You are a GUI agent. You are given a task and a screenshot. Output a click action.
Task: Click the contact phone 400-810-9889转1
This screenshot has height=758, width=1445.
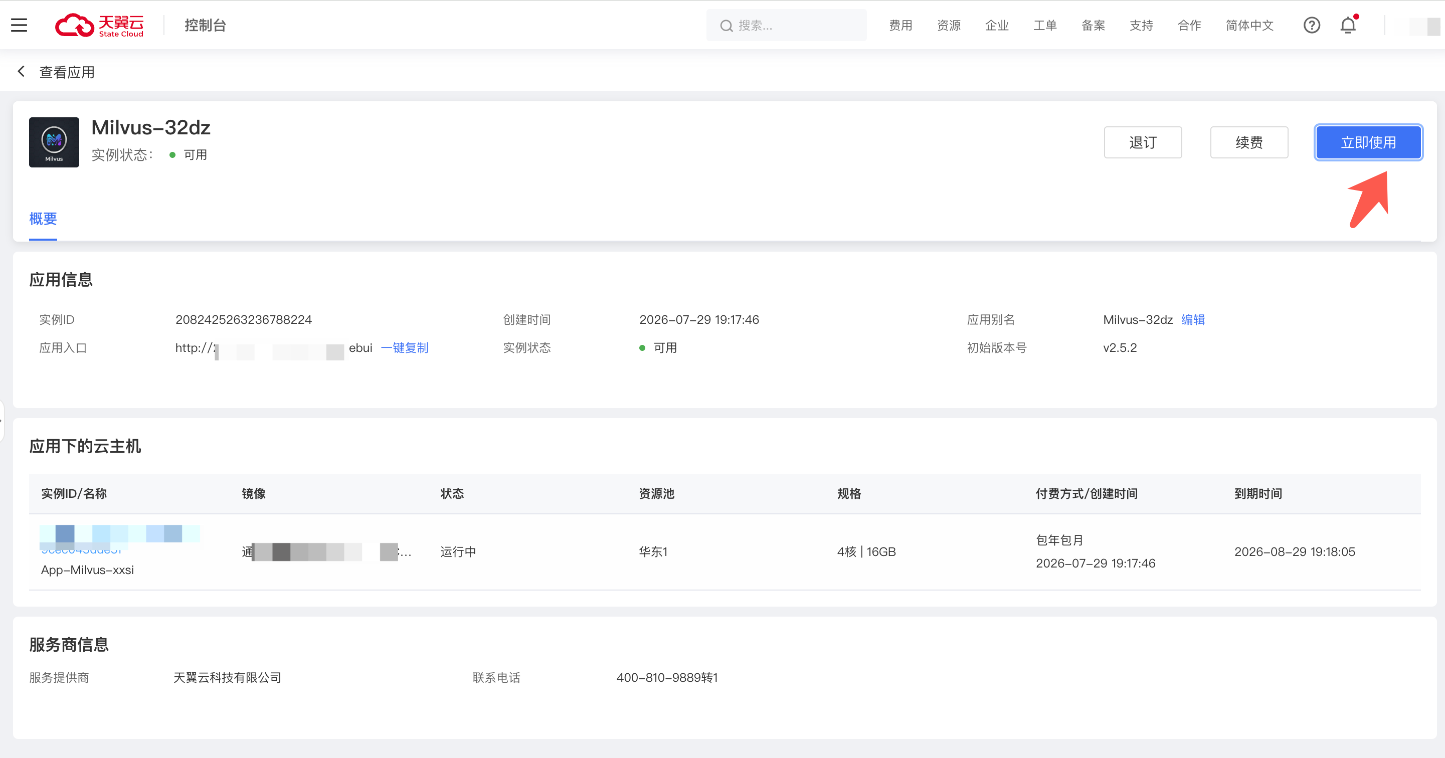click(667, 678)
